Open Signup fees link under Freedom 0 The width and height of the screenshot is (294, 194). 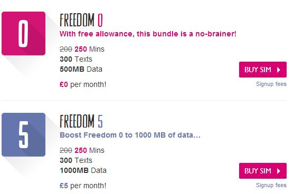[x=271, y=84]
